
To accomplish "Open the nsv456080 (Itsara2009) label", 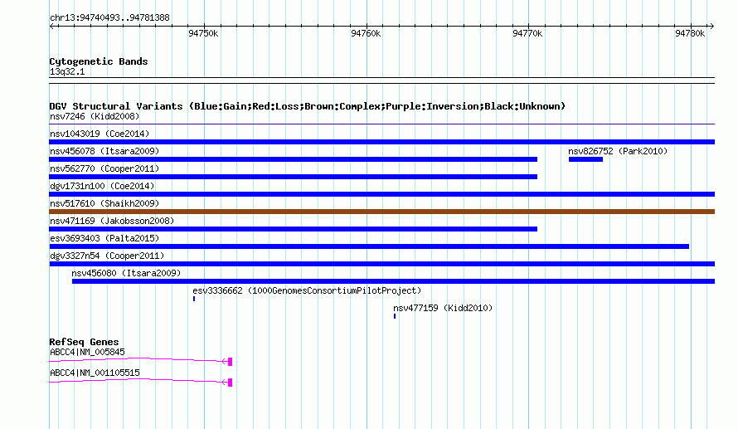I will pos(126,273).
